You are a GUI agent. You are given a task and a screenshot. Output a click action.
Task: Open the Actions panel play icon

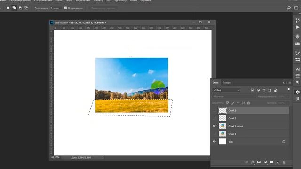pyautogui.click(x=297, y=27)
